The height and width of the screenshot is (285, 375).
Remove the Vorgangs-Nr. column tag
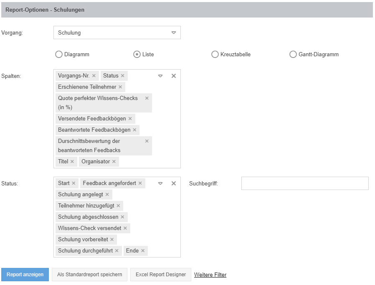[x=94, y=76]
